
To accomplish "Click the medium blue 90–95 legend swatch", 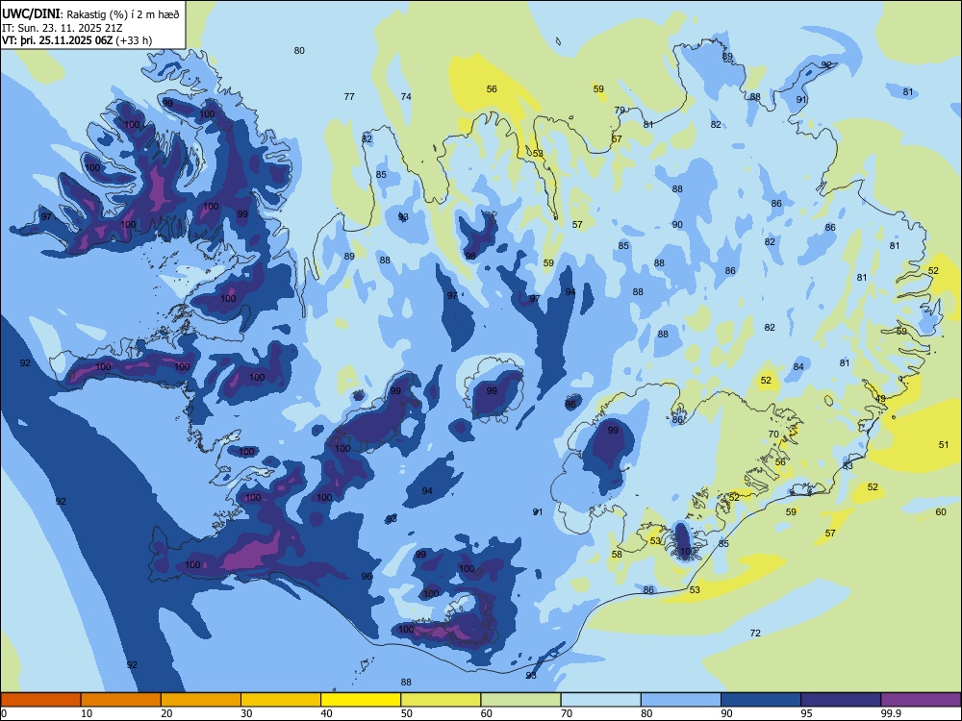I will [x=761, y=700].
